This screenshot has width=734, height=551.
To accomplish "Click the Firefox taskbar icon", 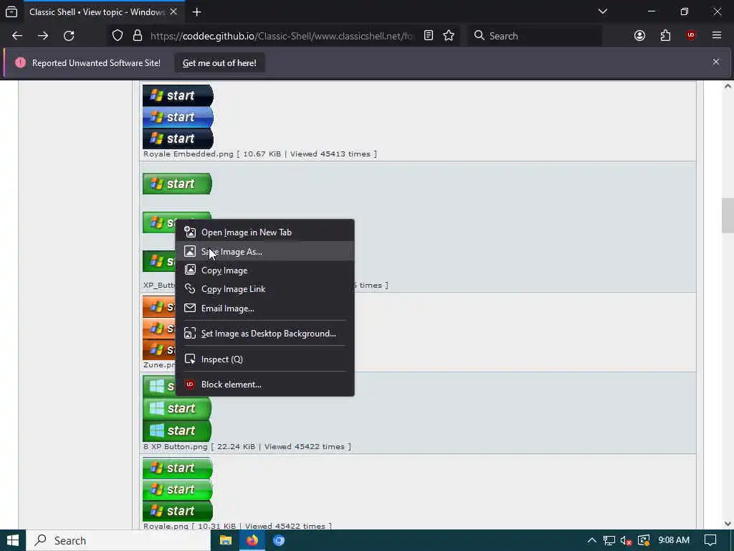I will pos(252,541).
